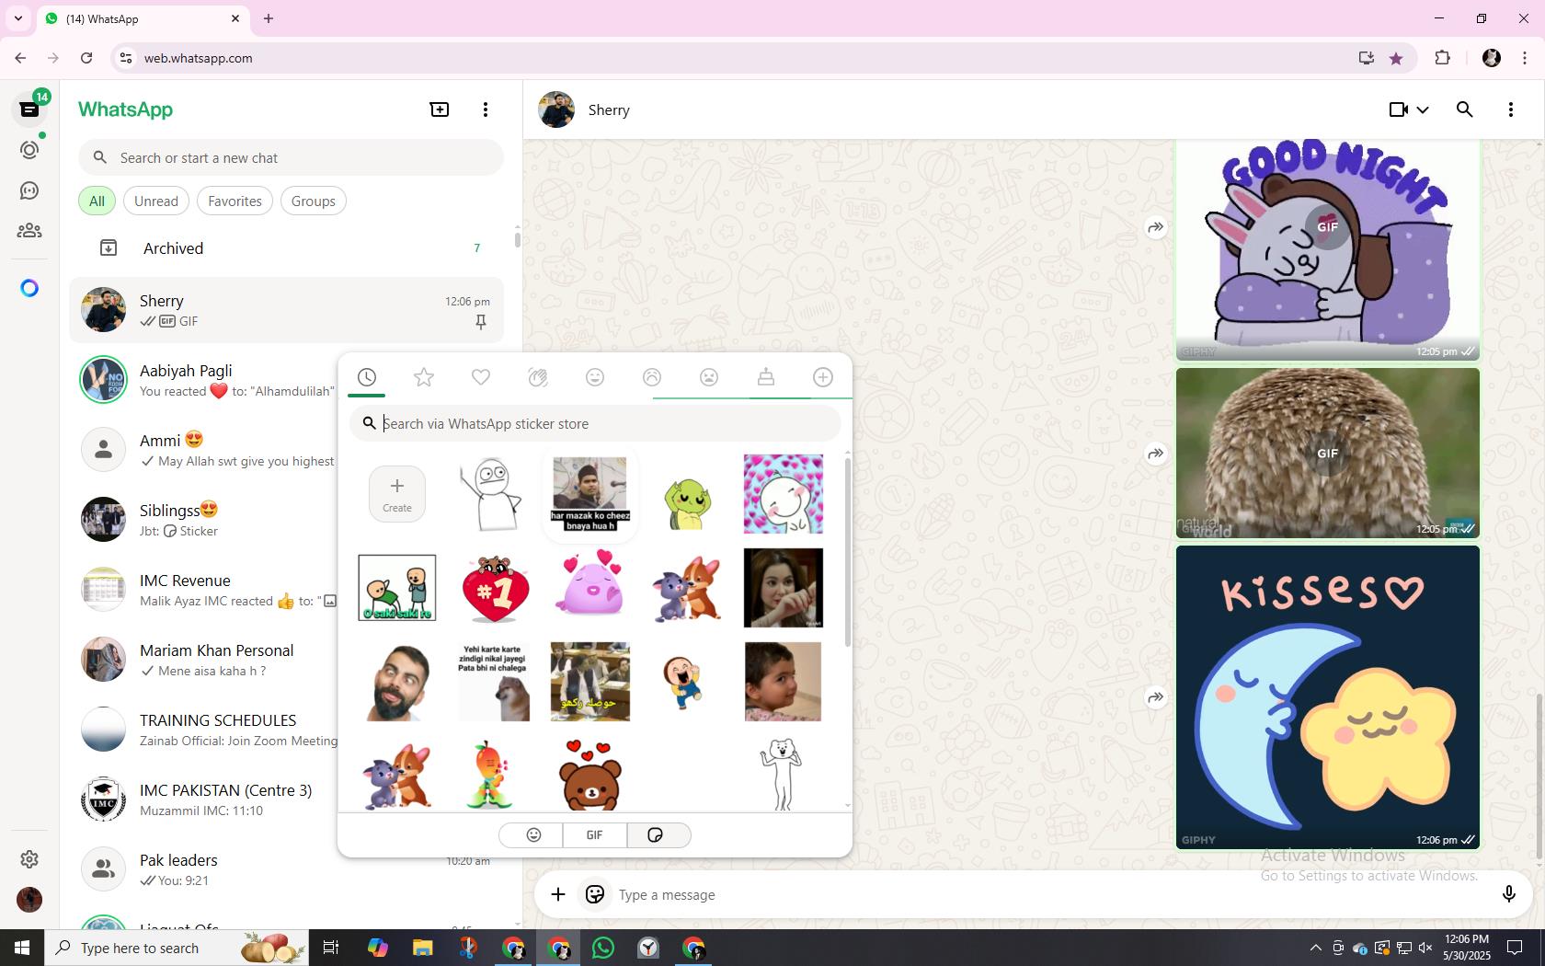Screen dimensions: 1545x966
Task: Open WhatsApp app in Windows taskbar
Action: [x=603, y=948]
